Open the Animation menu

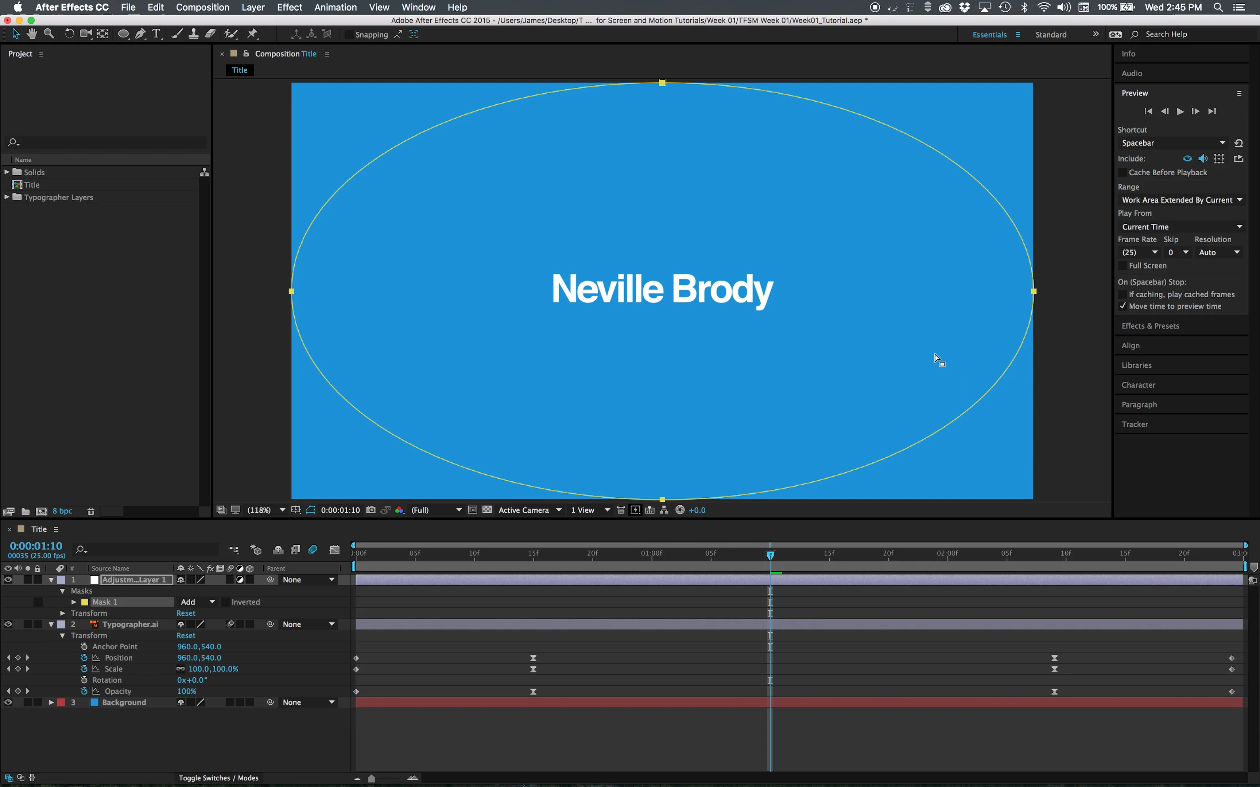(x=336, y=7)
